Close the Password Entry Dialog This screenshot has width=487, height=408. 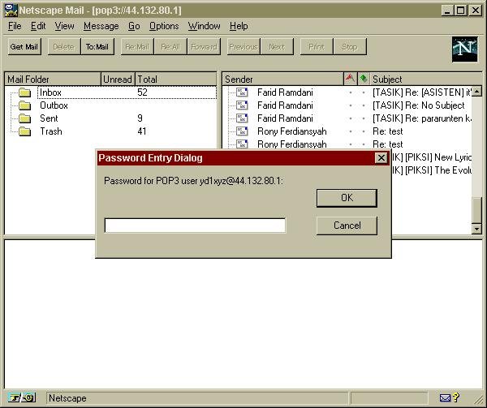coord(381,158)
